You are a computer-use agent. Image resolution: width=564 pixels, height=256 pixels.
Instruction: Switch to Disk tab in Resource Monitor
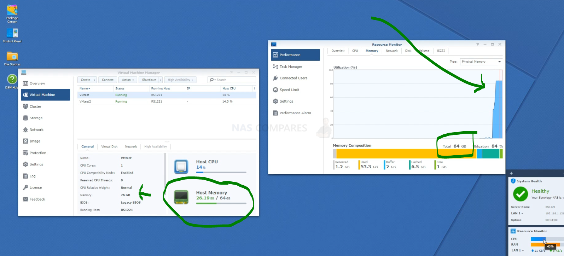[x=408, y=51]
